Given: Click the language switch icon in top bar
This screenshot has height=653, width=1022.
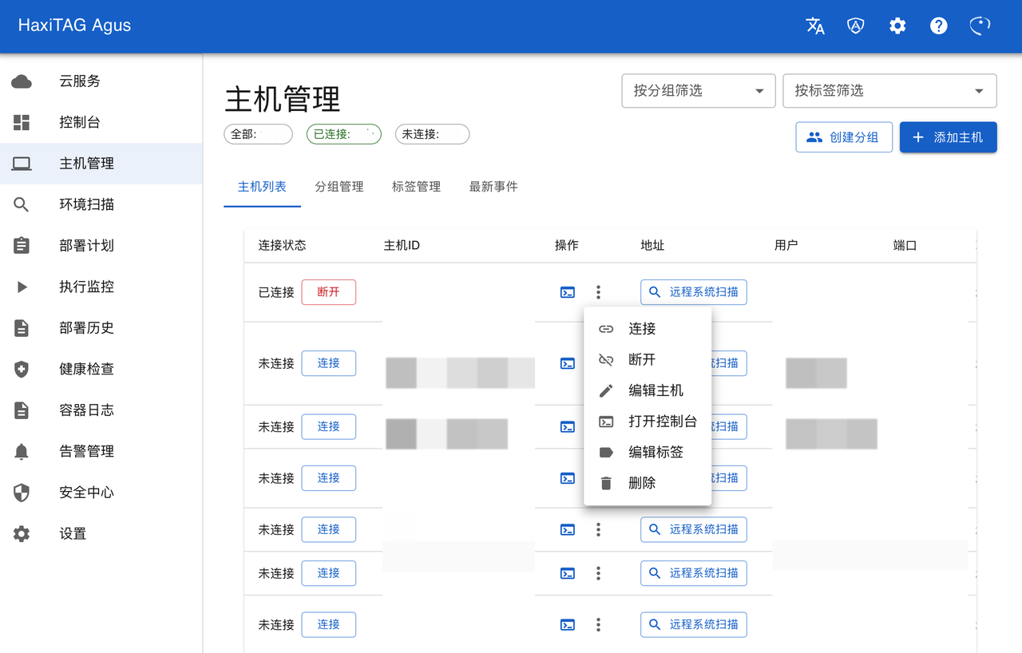Looking at the screenshot, I should (815, 26).
